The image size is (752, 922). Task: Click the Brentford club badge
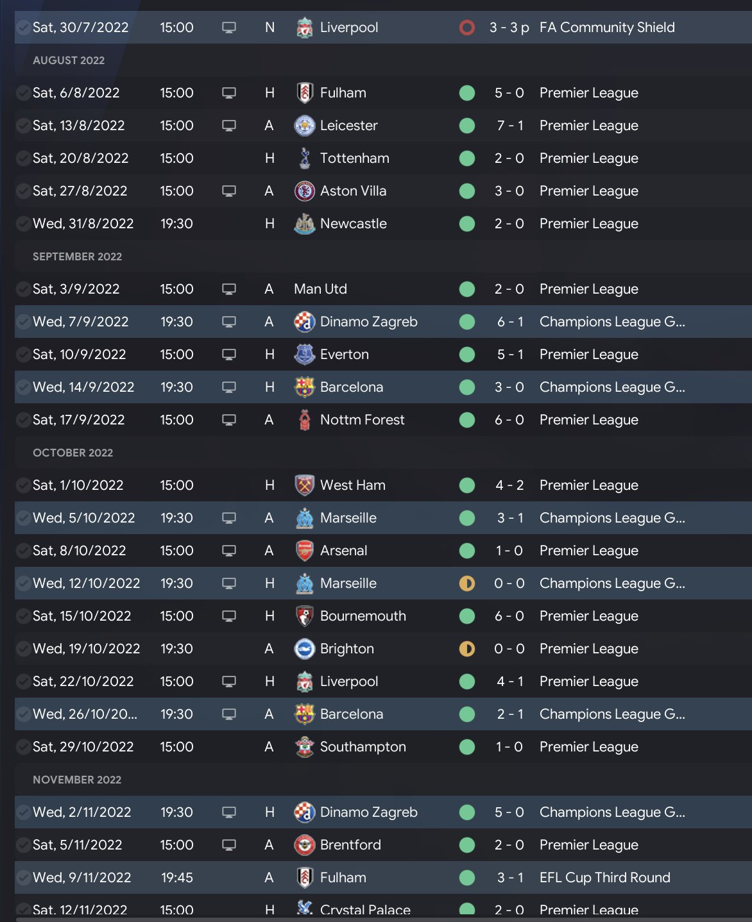pos(305,845)
